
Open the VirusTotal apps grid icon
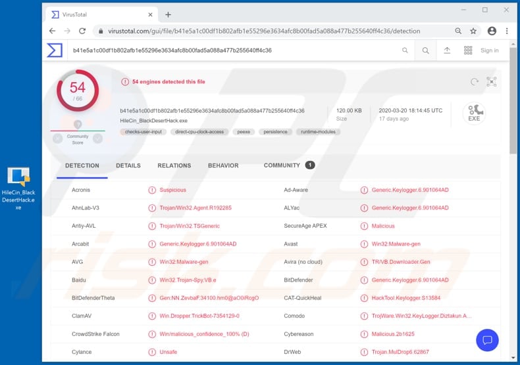pos(468,51)
